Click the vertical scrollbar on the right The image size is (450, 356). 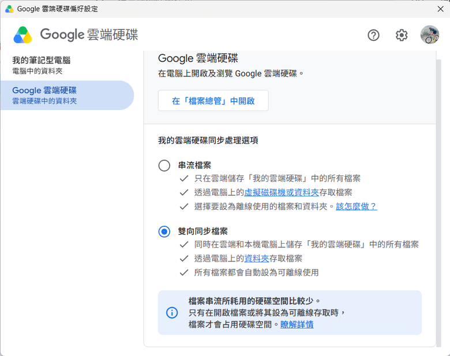coord(438,203)
